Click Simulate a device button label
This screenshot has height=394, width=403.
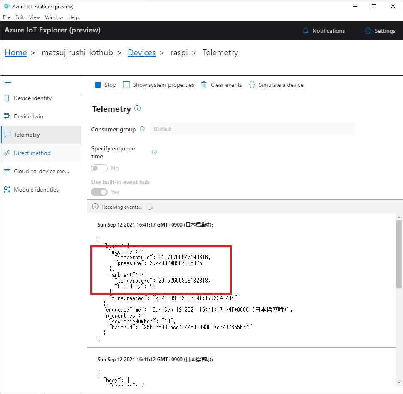coord(281,85)
